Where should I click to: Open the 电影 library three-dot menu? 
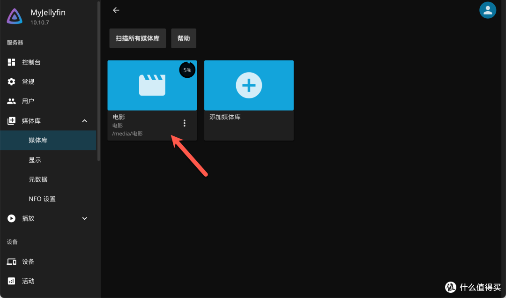(184, 123)
